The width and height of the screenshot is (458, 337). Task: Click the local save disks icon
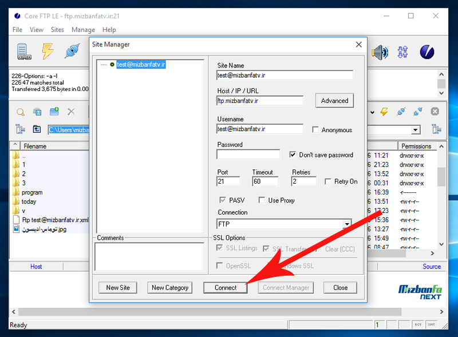click(37, 112)
